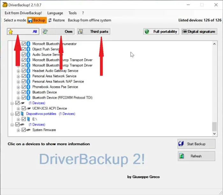223x195 pixels.
Task: Click the Restore mode arrows icon
Action: click(50, 20)
